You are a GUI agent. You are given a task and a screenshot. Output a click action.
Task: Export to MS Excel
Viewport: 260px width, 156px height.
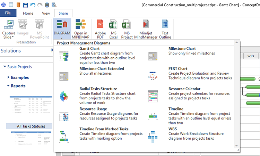coord(113,29)
